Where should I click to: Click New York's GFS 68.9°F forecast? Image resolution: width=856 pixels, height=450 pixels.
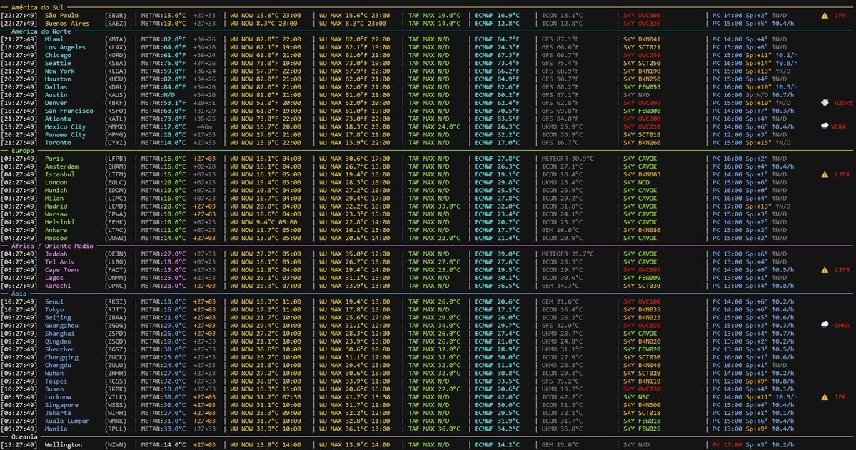[x=560, y=71]
